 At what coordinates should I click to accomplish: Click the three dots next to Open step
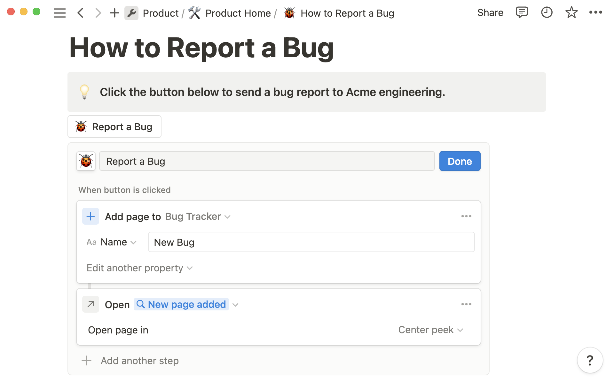[466, 304]
